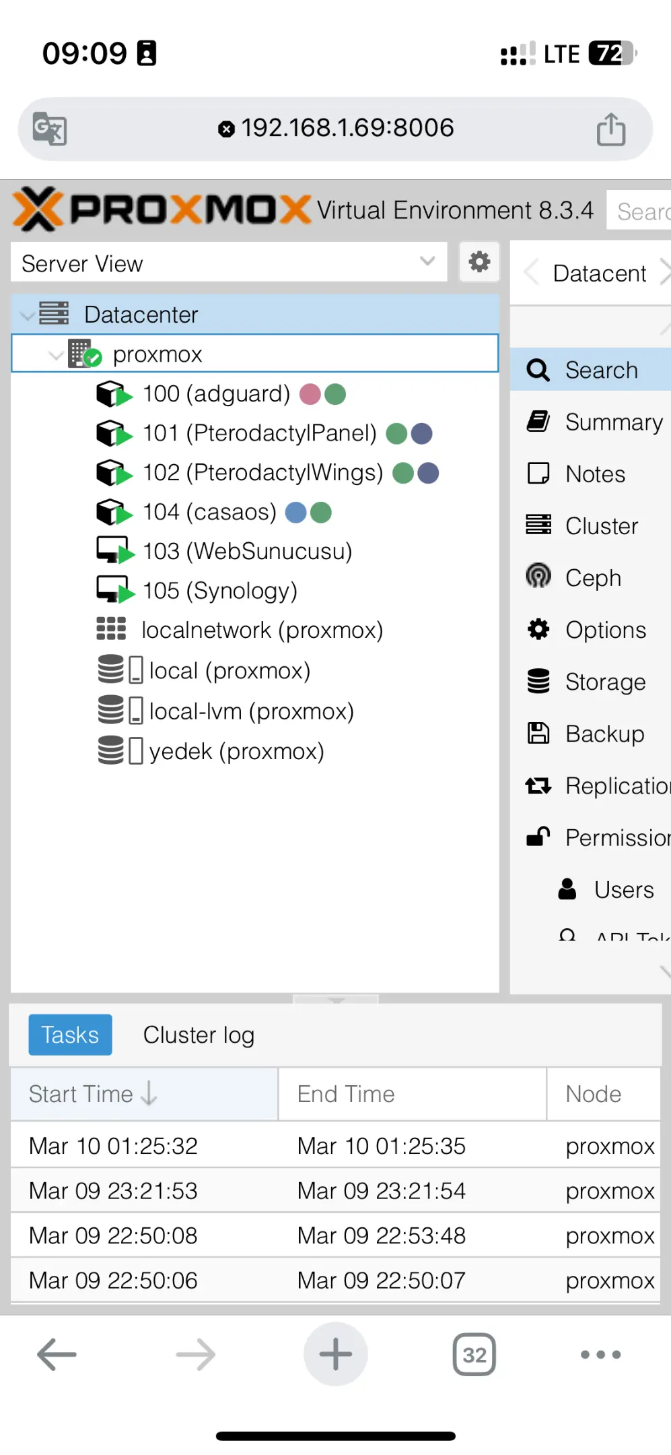
Task: Tap the share icon in address bar
Action: click(x=611, y=129)
